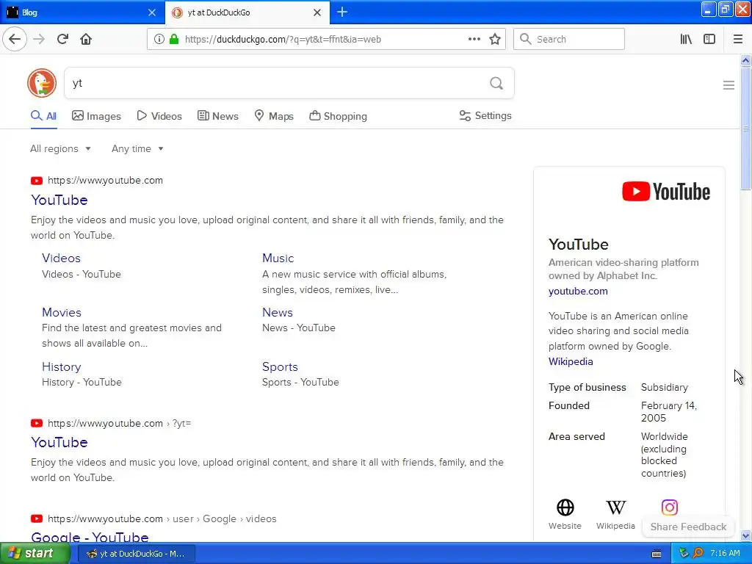752x564 pixels.
Task: Click the scrollbar down arrow
Action: tap(745, 535)
